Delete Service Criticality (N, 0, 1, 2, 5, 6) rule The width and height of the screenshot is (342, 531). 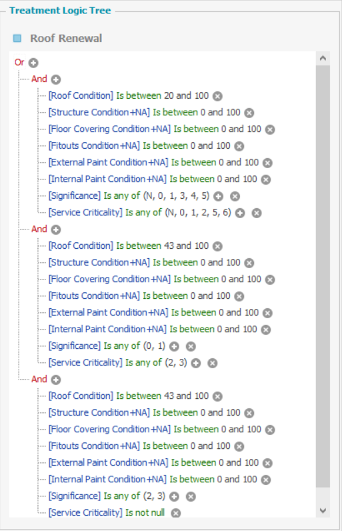coord(257,213)
